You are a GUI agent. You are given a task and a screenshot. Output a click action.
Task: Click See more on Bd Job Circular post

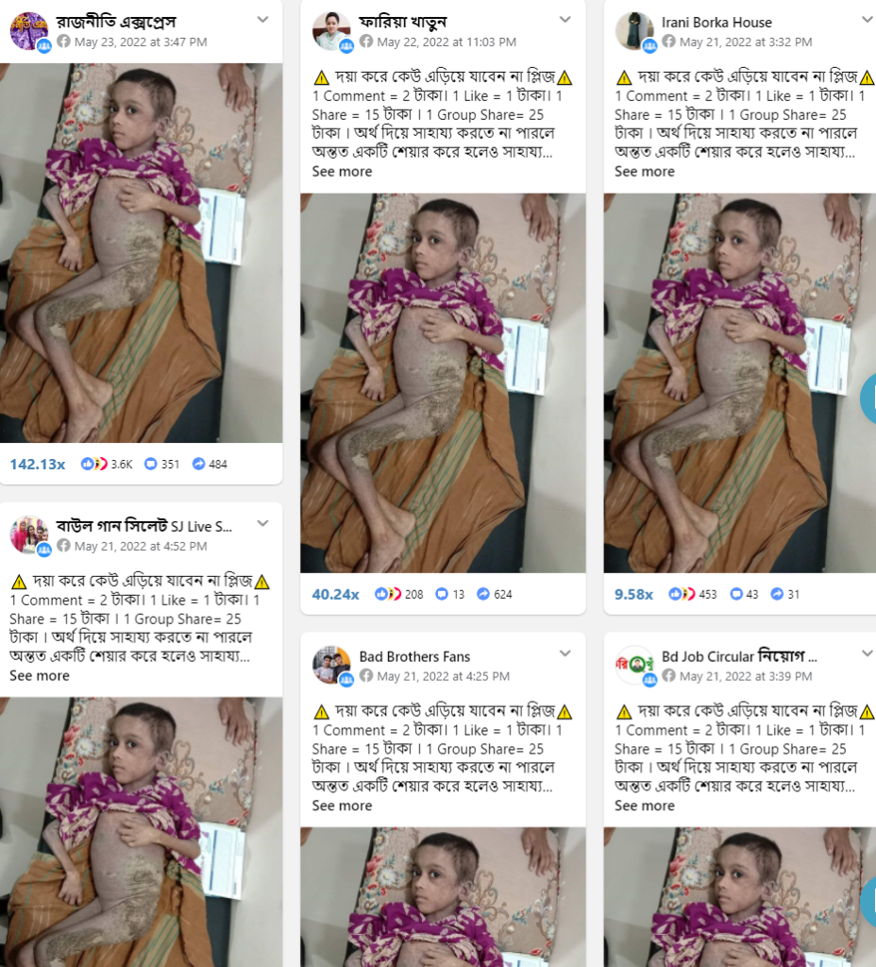(644, 806)
